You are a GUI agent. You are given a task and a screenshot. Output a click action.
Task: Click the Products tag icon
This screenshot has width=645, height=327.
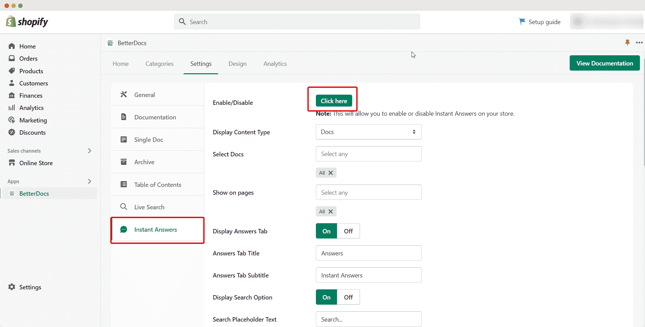[12, 71]
